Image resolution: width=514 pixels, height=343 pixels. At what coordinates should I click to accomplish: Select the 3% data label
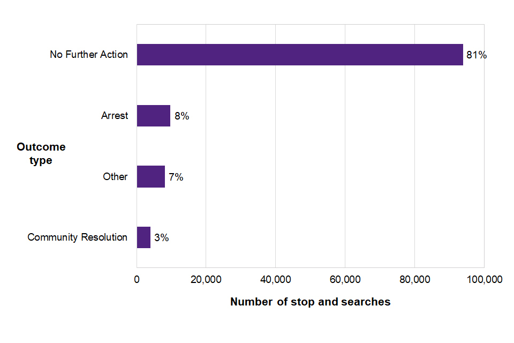(x=162, y=237)
